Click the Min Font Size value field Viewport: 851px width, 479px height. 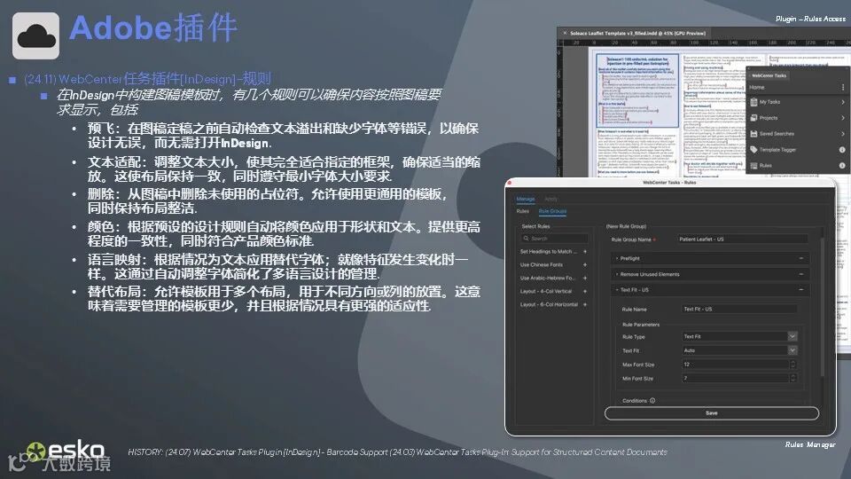tap(735, 379)
